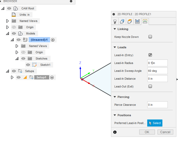Click the Setups folder icon
190x152 pixels.
point(20,71)
